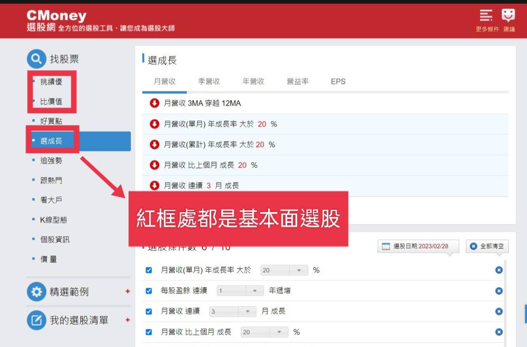Open 更多條件 via the list icon
Image resolution: width=527 pixels, height=347 pixels.
[486, 15]
